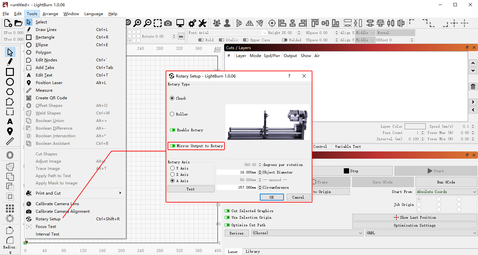Click the New file icon in toolbar
This screenshot has height=255, width=478.
pyautogui.click(x=8, y=23)
